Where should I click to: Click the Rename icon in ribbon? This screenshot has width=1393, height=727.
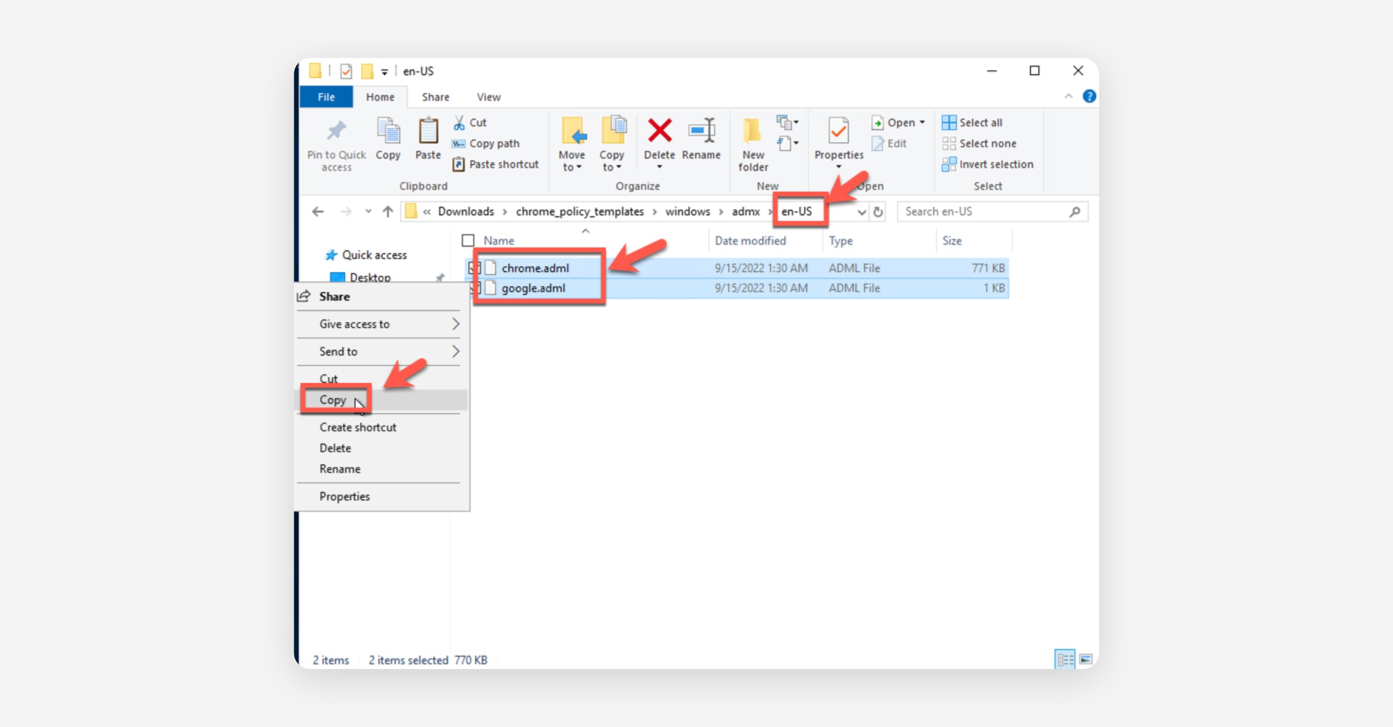point(701,131)
